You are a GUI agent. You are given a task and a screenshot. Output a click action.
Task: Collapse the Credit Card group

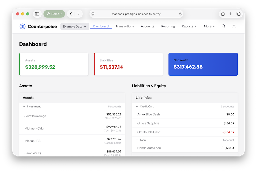coord(137,106)
